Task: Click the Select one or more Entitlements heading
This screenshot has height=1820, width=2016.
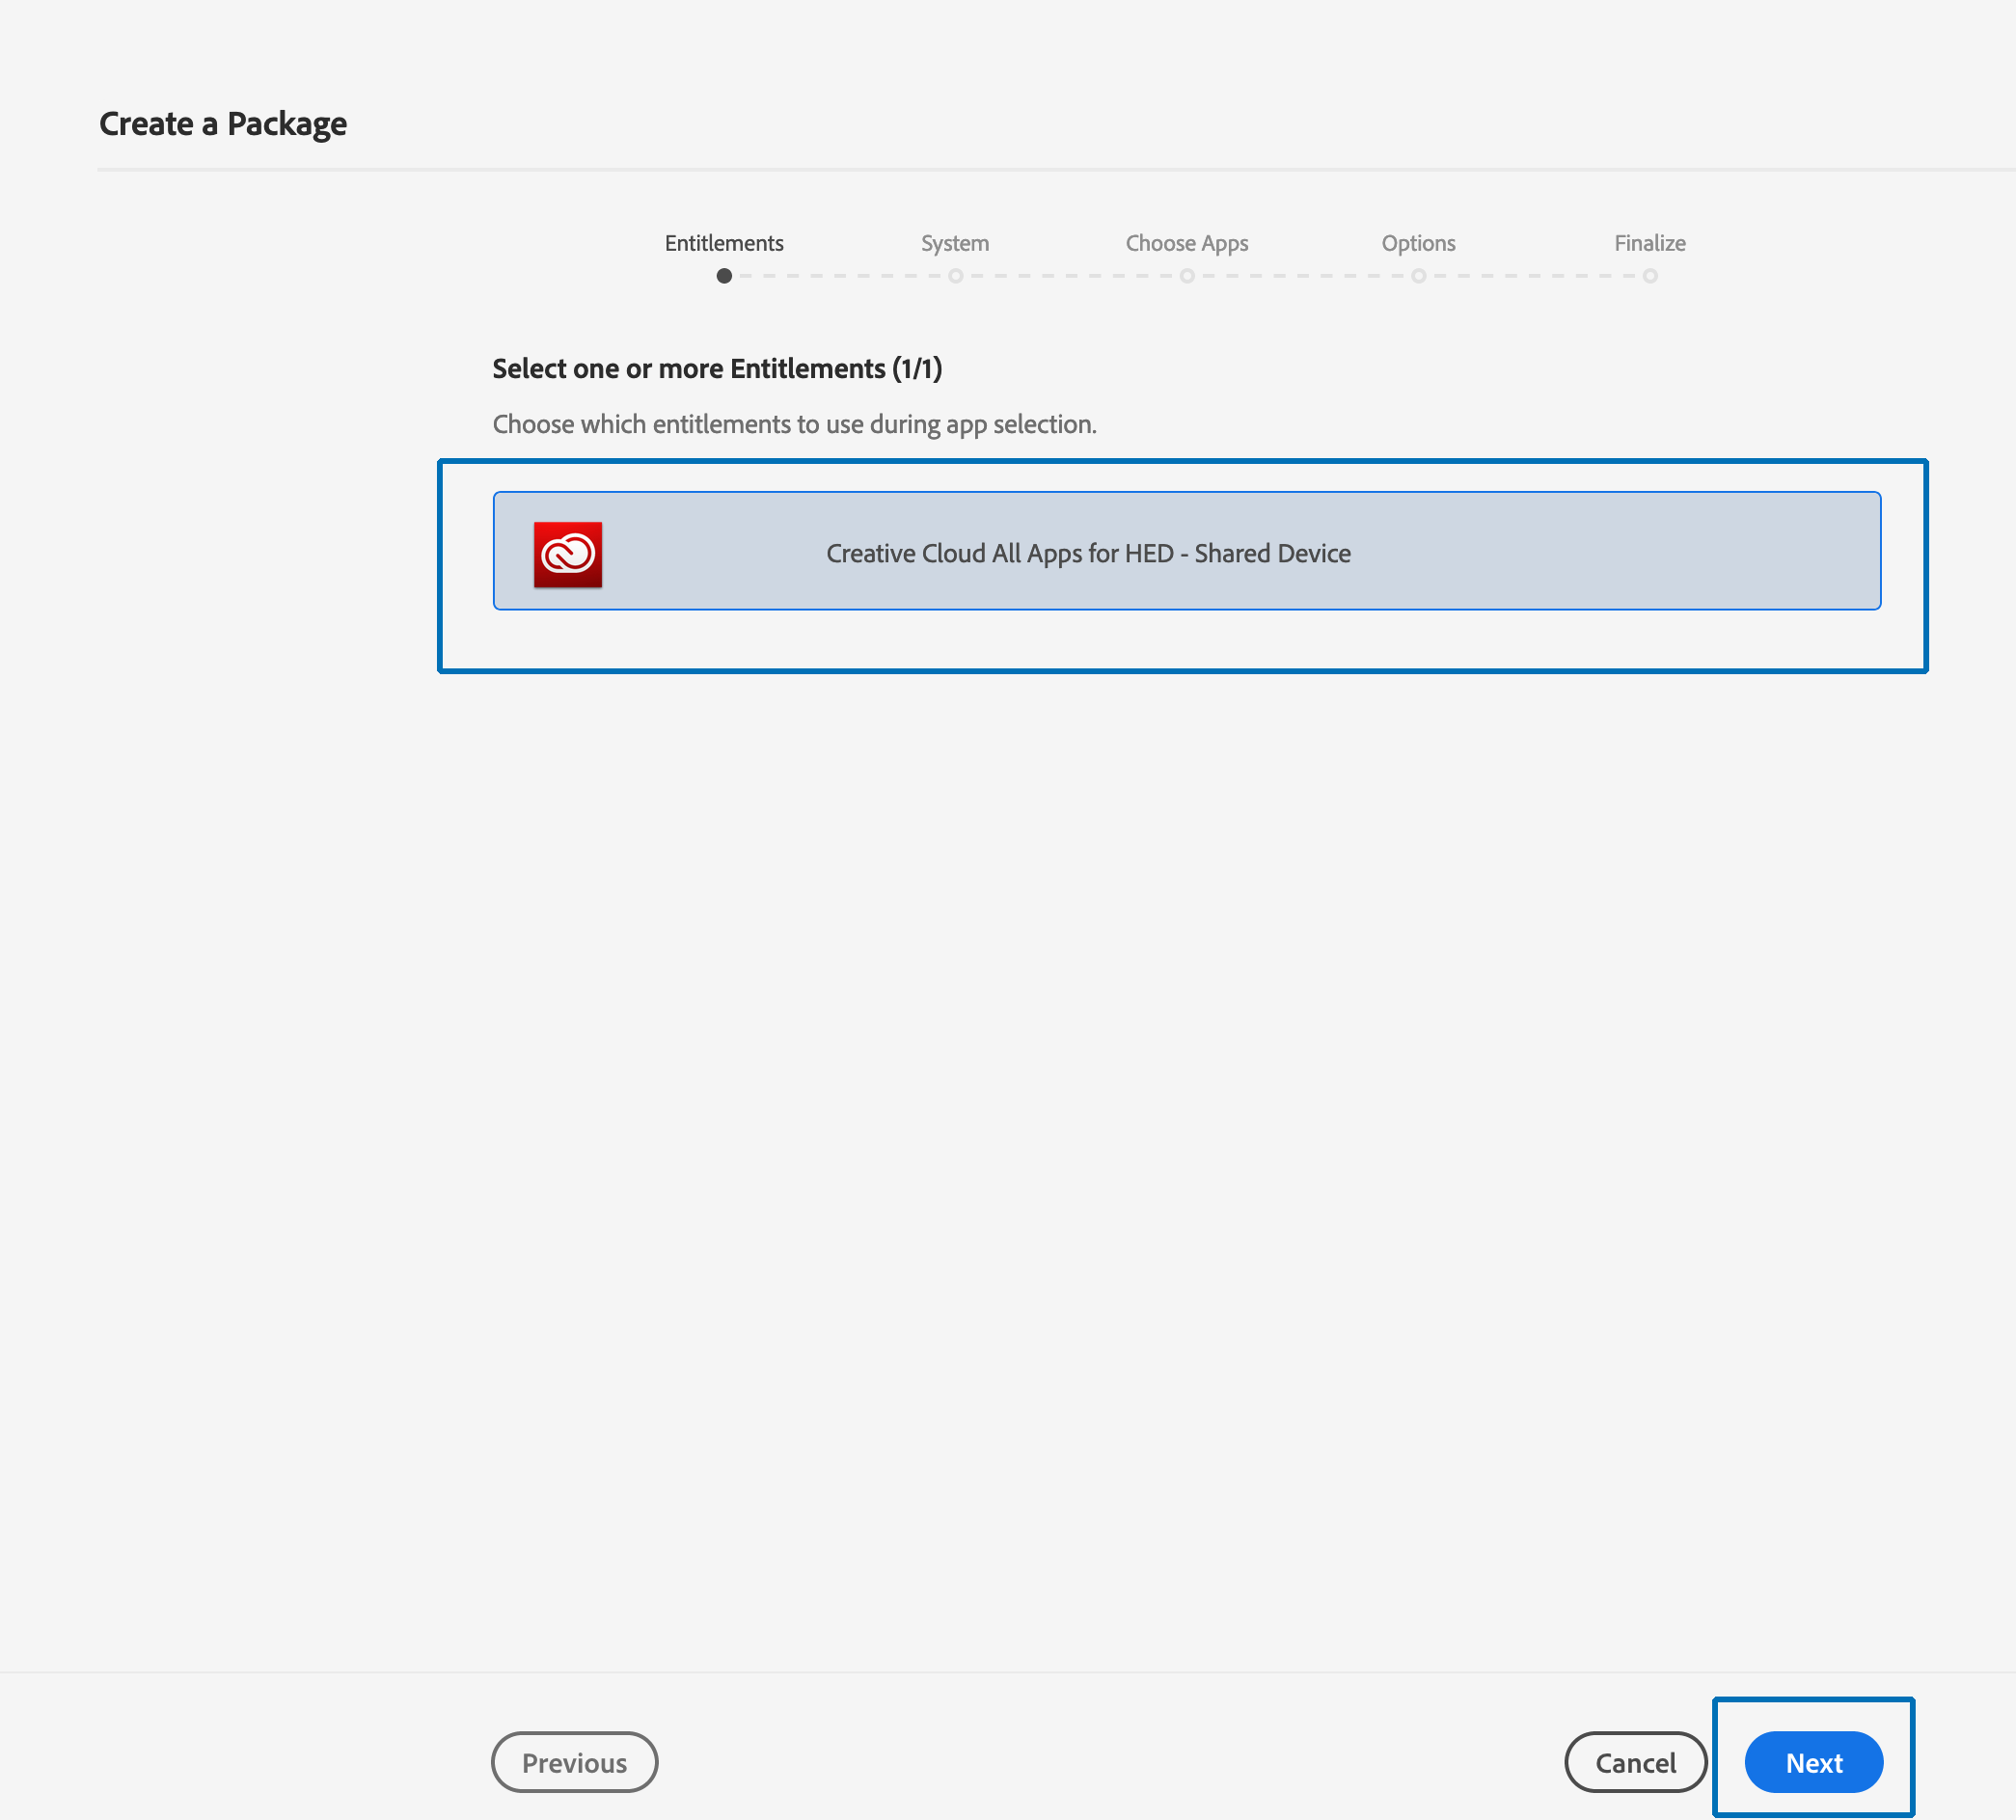Action: [x=717, y=369]
